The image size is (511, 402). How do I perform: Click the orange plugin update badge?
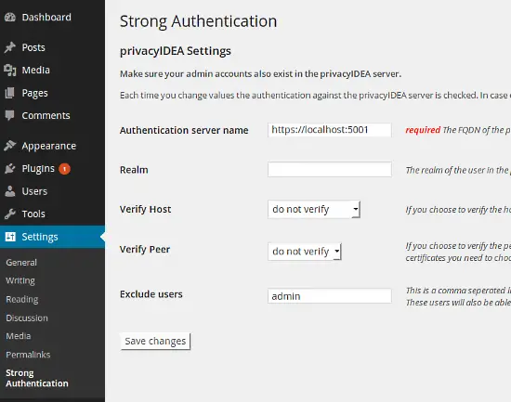pyautogui.click(x=64, y=169)
